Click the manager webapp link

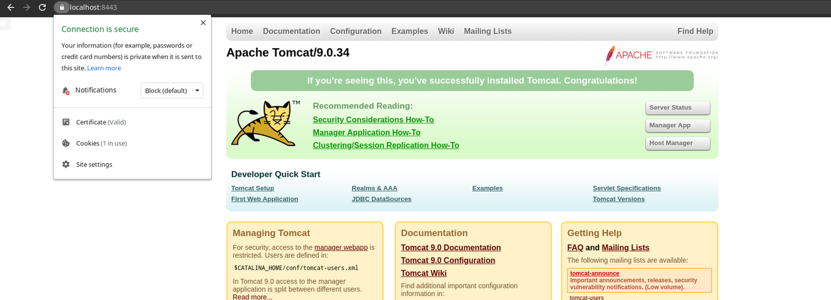[341, 247]
